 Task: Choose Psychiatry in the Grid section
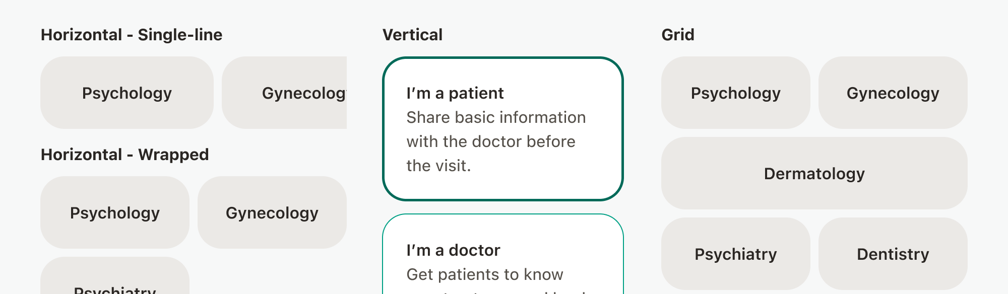coord(736,254)
